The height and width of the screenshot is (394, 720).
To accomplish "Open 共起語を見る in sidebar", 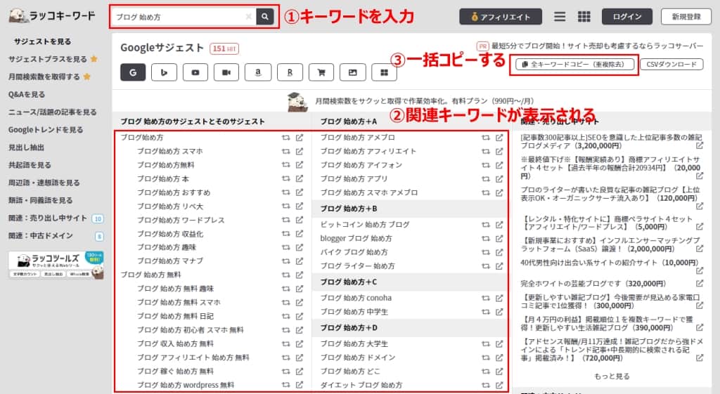I will (30, 165).
